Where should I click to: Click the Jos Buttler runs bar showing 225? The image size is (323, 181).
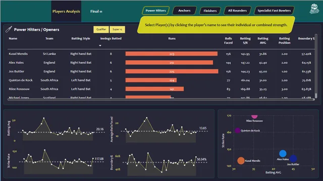[x=172, y=71]
